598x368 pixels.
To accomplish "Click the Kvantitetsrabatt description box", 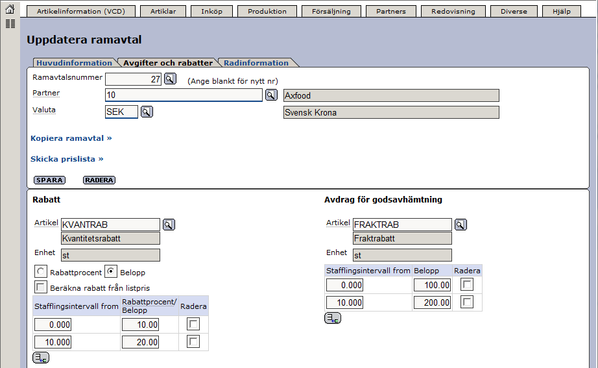I will point(111,238).
